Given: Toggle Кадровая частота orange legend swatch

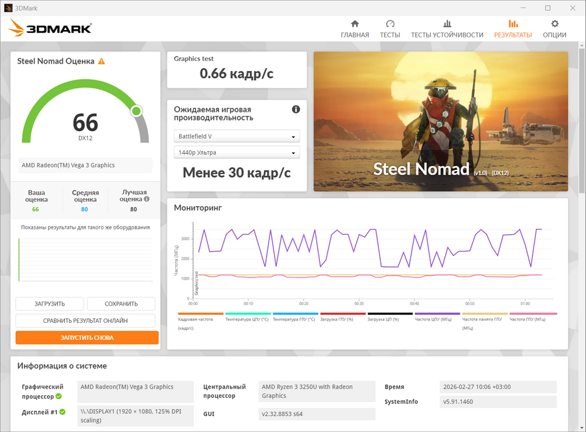Looking at the screenshot, I should [200, 314].
